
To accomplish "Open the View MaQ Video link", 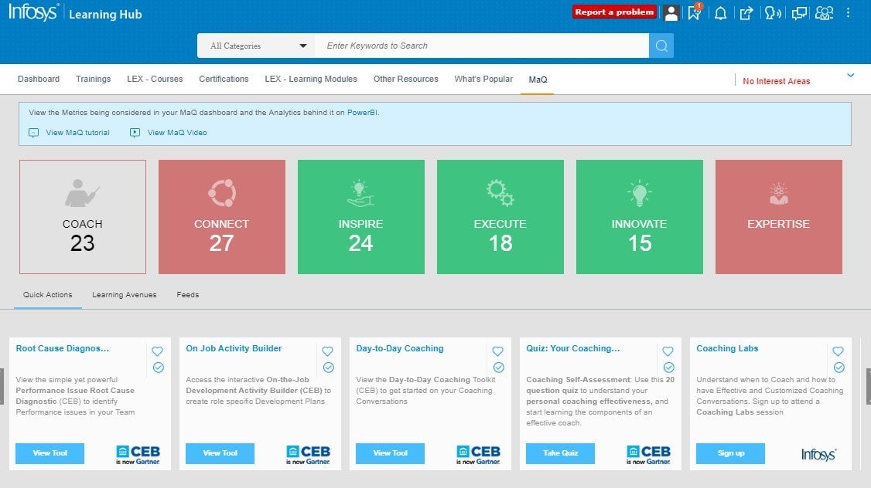I will click(177, 133).
